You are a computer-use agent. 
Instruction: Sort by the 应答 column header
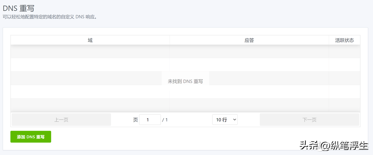pos(249,40)
